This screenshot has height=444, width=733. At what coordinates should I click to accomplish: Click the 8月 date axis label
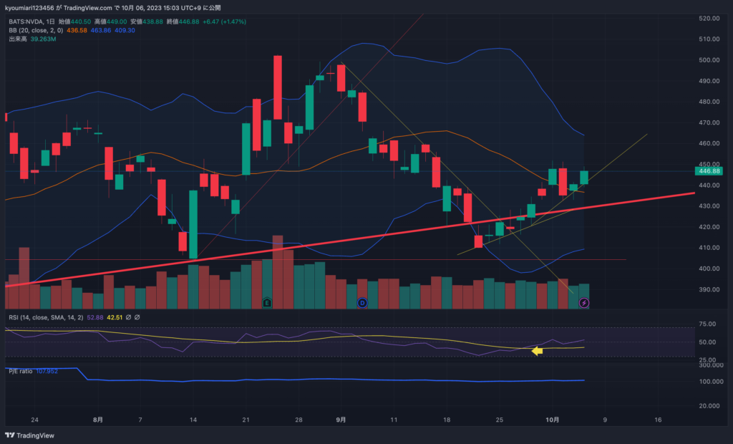point(97,420)
